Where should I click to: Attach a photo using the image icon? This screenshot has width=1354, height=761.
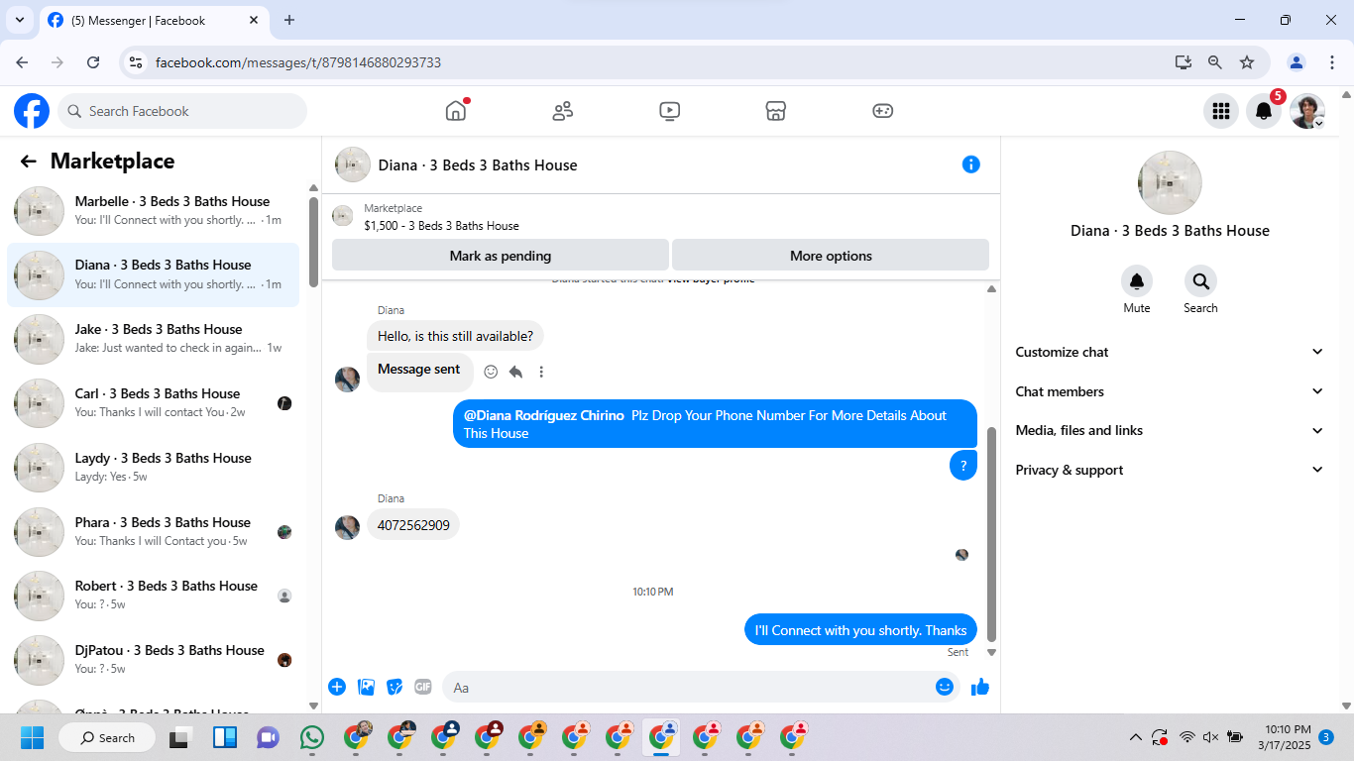(x=366, y=687)
